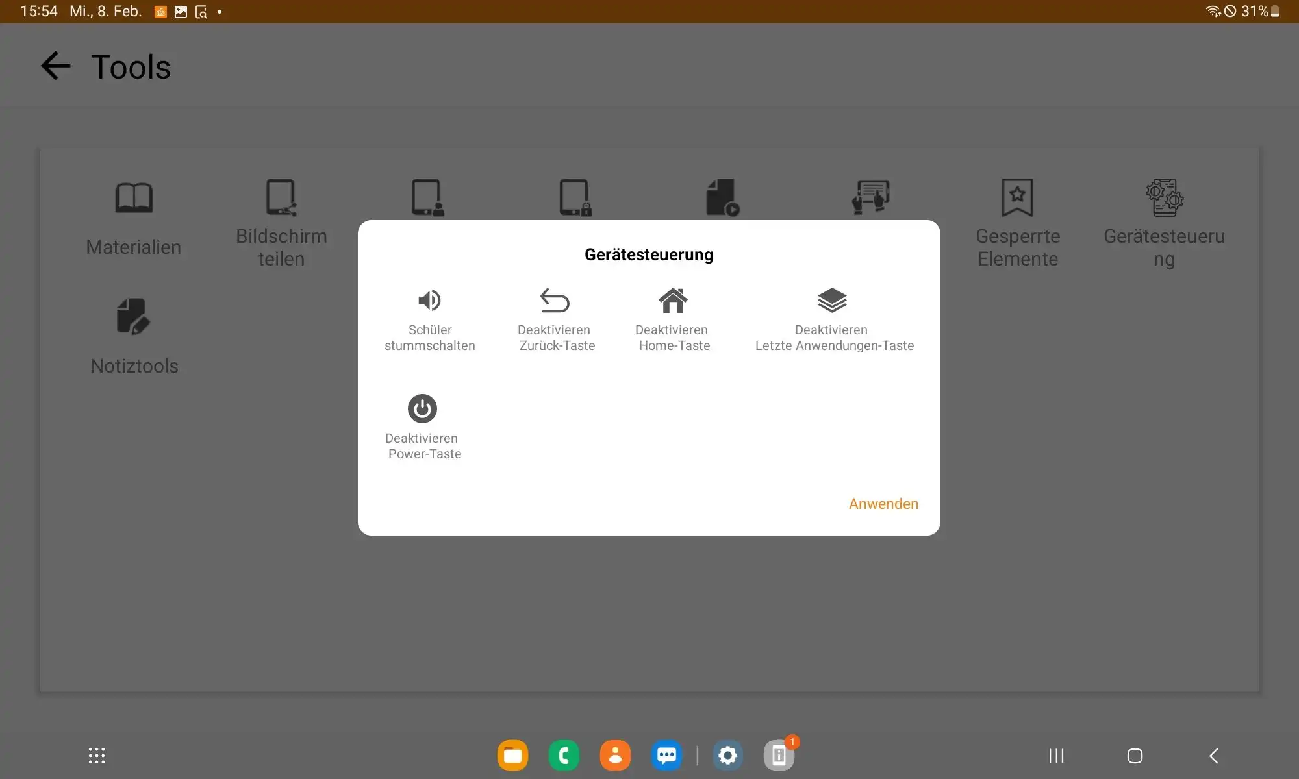Click the Anwenden button
The width and height of the screenshot is (1299, 779).
883,504
